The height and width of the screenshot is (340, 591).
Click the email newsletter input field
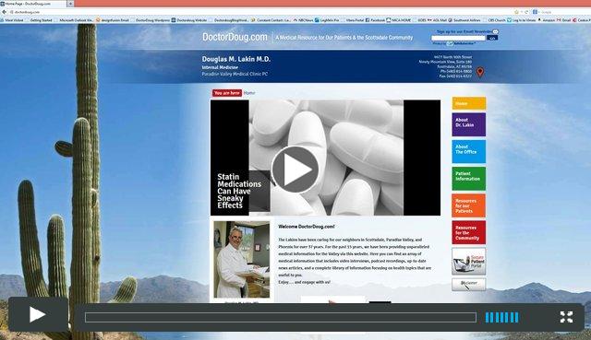[458, 38]
